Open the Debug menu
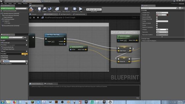 20,3
